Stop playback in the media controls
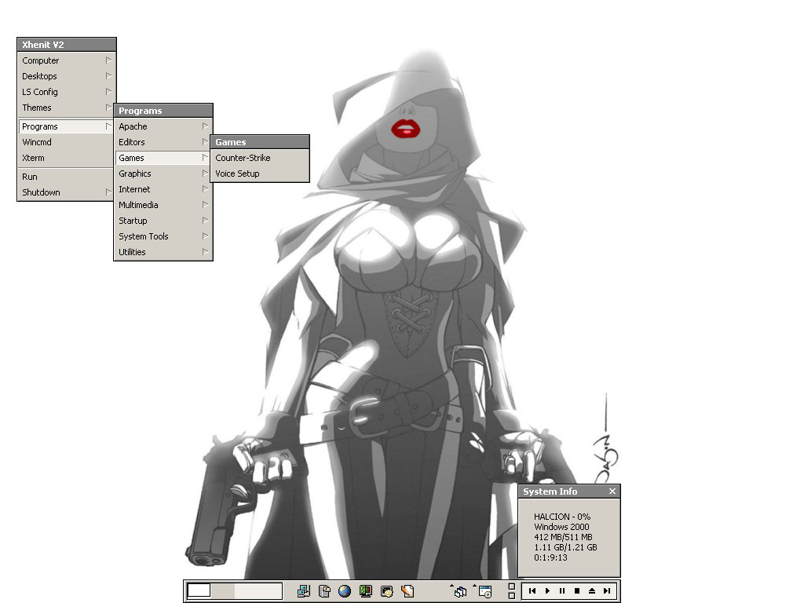 click(577, 590)
